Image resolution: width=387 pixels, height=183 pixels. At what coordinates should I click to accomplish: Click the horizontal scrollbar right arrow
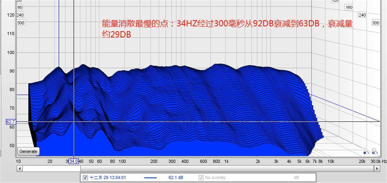click(377, 168)
